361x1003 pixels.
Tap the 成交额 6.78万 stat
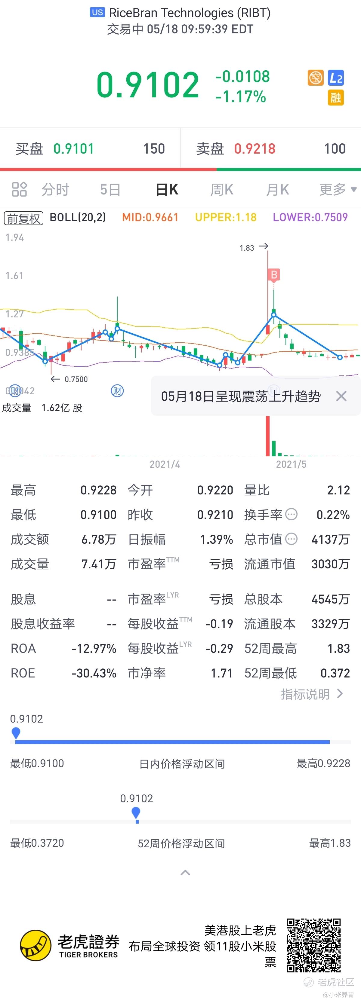[63, 539]
